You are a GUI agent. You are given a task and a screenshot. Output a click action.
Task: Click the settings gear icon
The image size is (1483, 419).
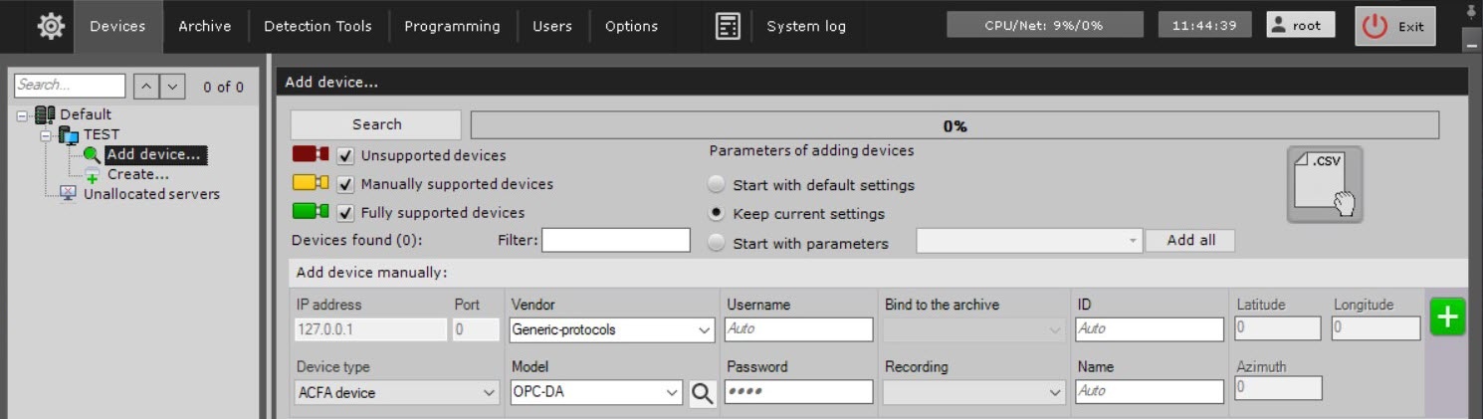click(x=51, y=27)
